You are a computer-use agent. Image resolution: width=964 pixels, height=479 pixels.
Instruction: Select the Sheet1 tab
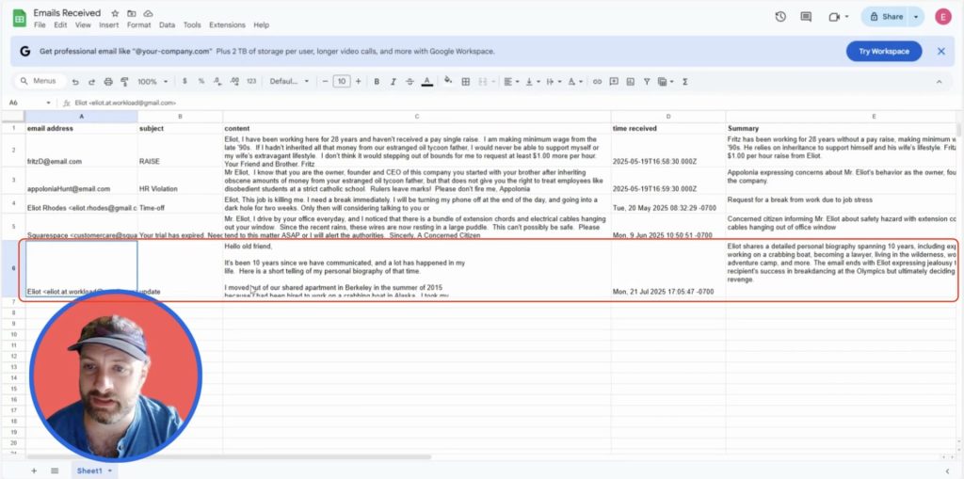94,471
